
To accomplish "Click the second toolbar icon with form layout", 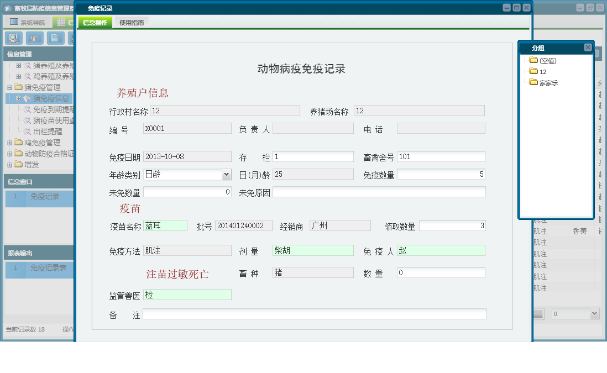I will pyautogui.click(x=35, y=38).
